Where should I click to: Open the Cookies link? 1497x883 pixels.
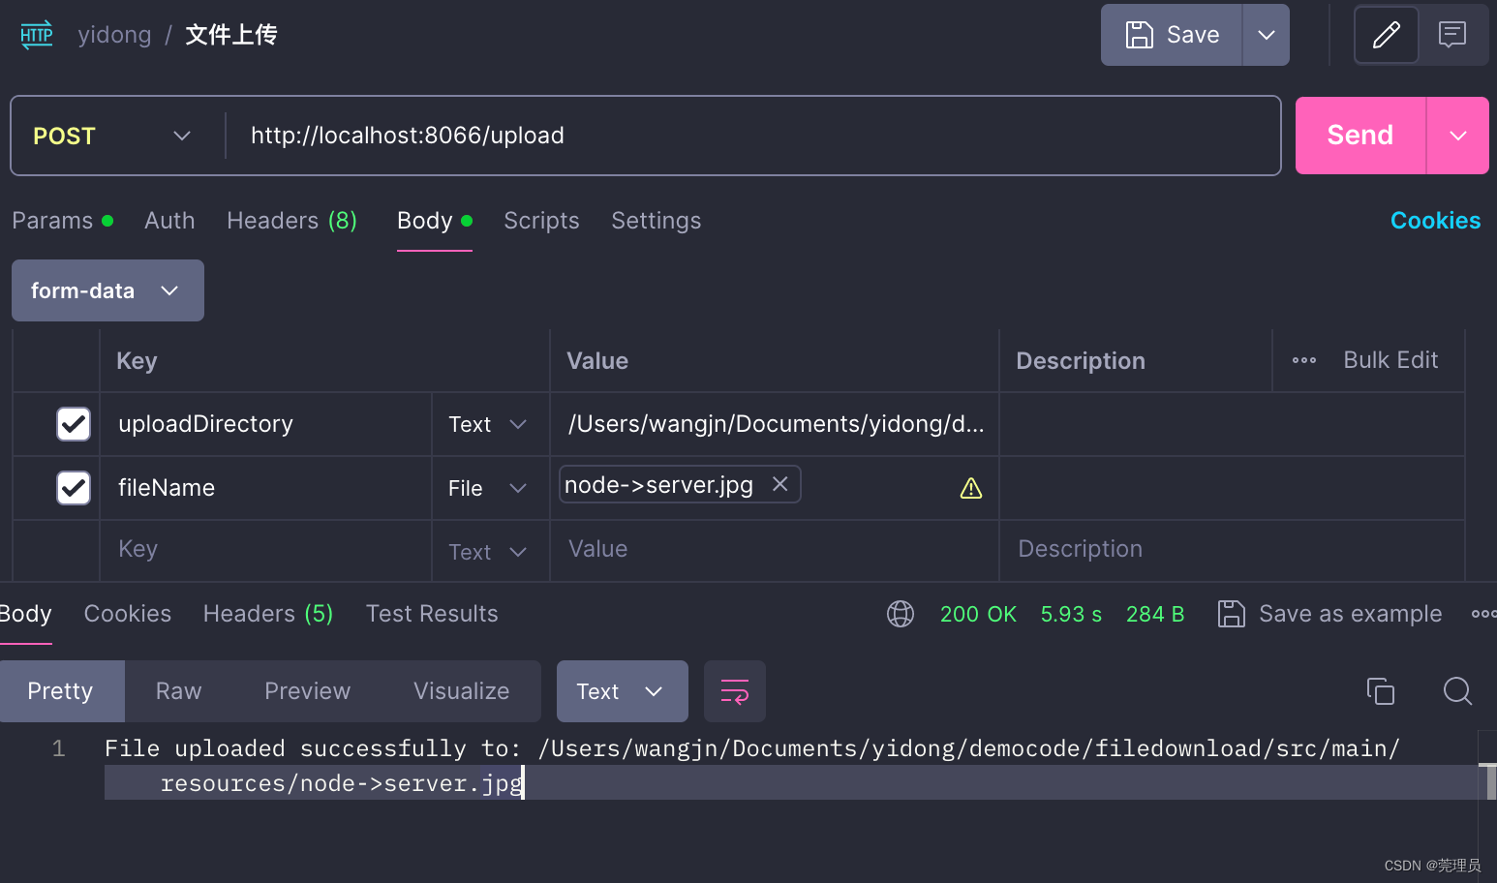click(1436, 221)
